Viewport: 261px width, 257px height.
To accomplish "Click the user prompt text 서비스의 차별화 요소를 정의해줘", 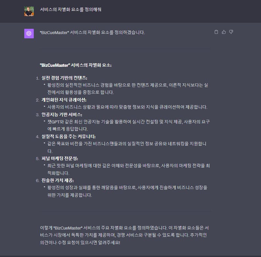I will [70, 9].
